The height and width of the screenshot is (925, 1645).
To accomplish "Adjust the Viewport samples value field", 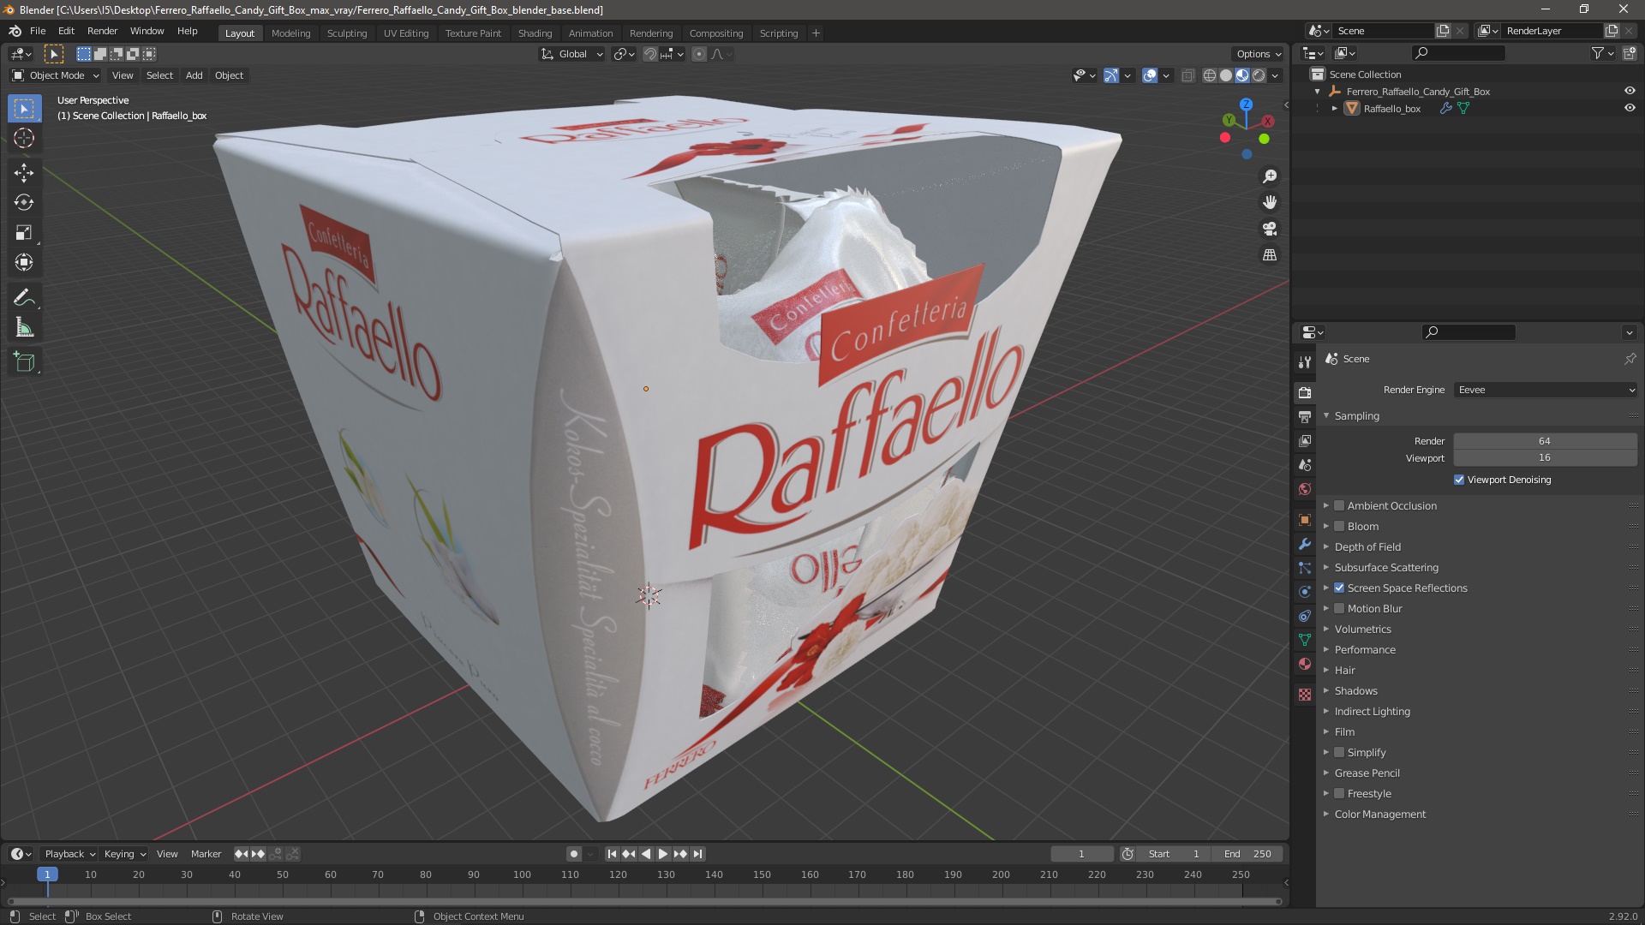I will click(1545, 458).
